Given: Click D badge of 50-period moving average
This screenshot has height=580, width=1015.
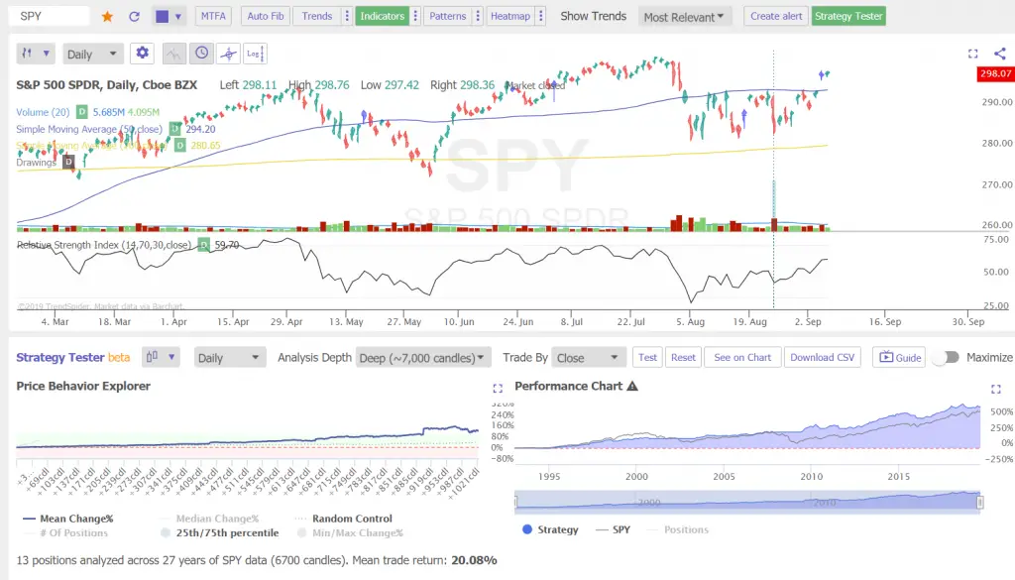Looking at the screenshot, I should pos(174,129).
